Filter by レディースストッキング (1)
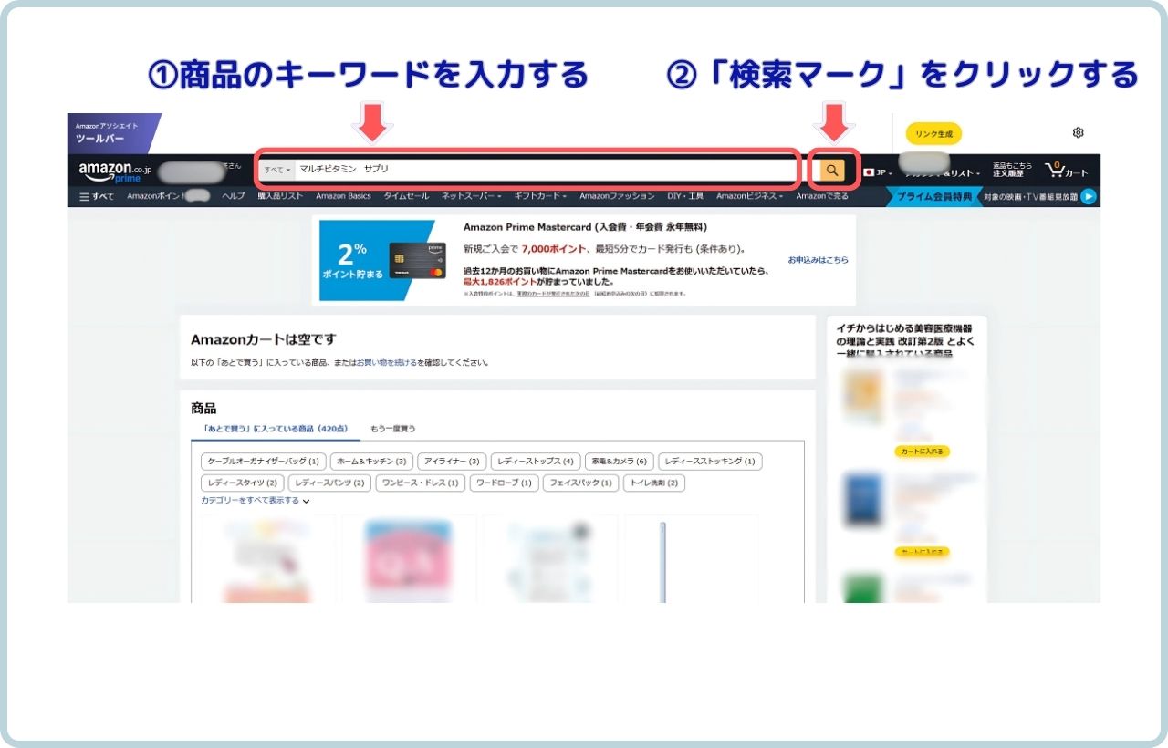1168x748 pixels. (x=710, y=462)
